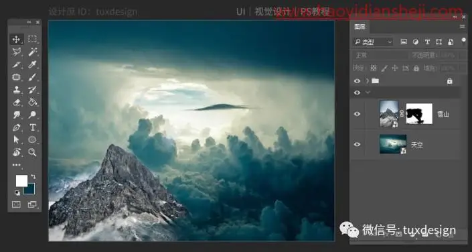Lock layer position icon

394,68
